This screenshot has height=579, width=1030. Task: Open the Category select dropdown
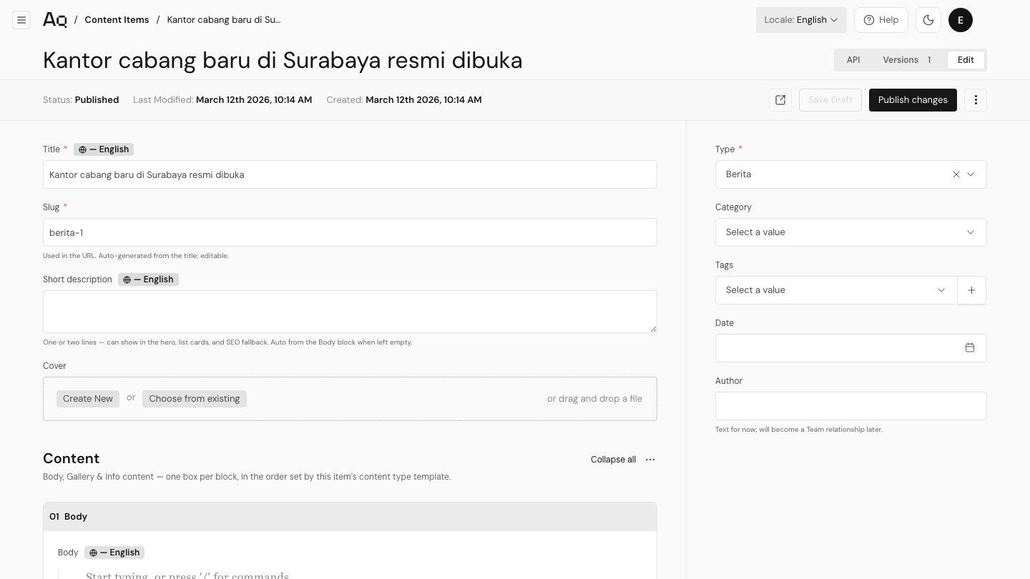(851, 232)
